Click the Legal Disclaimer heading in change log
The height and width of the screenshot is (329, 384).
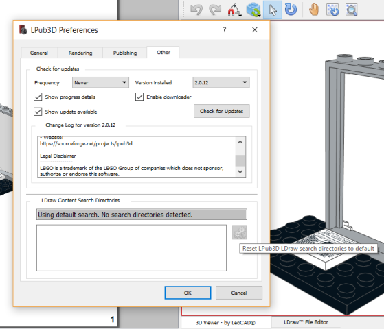[58, 156]
